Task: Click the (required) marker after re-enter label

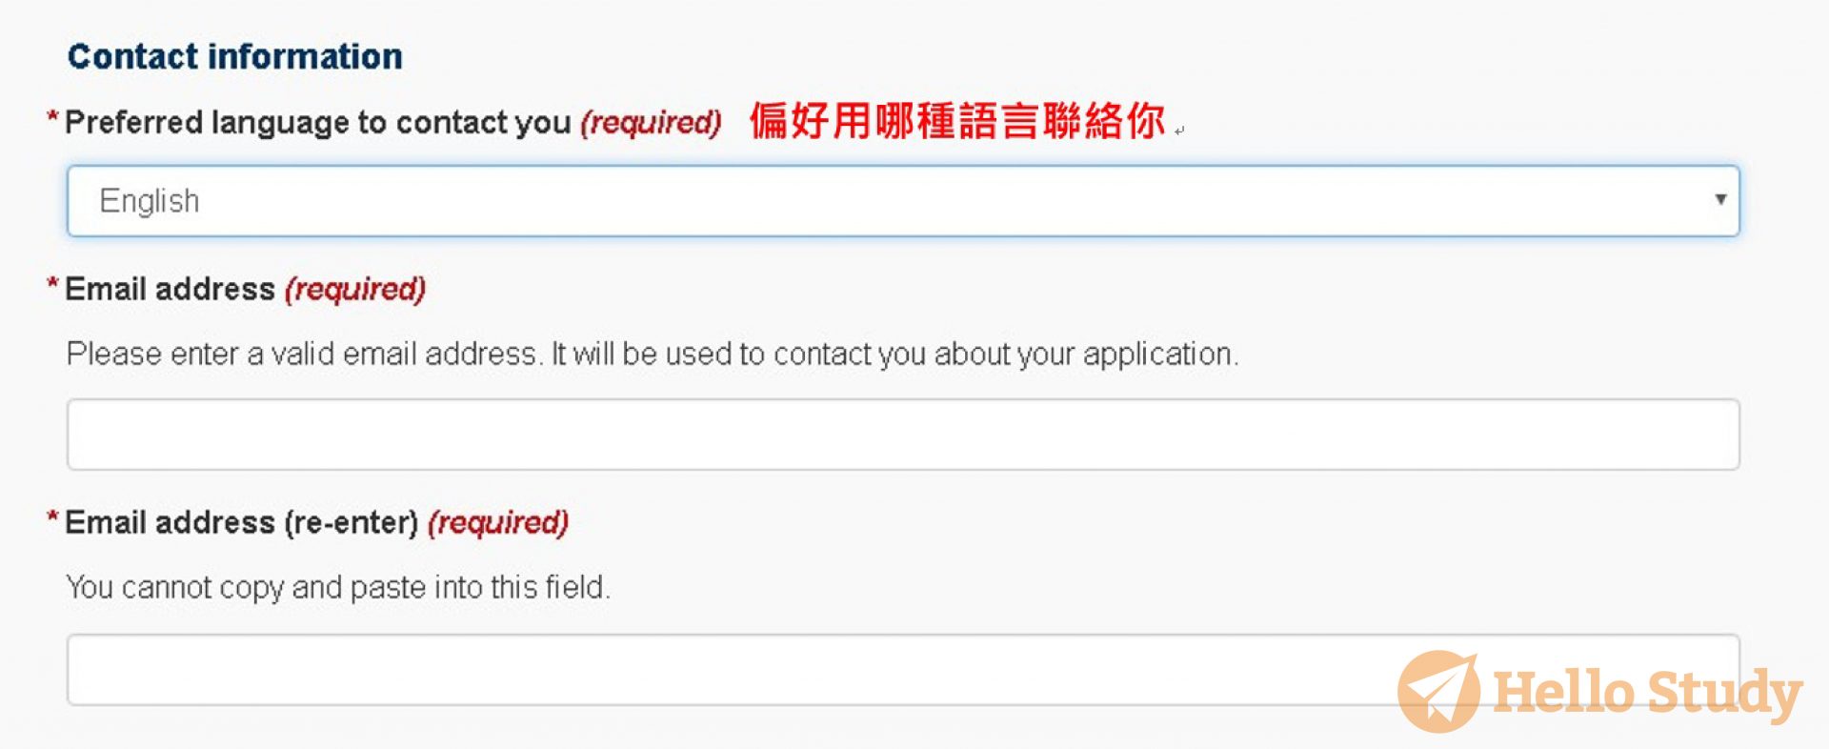Action: [498, 522]
